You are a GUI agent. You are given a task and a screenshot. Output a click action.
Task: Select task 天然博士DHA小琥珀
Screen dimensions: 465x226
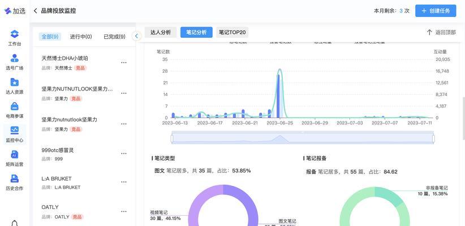64,58
